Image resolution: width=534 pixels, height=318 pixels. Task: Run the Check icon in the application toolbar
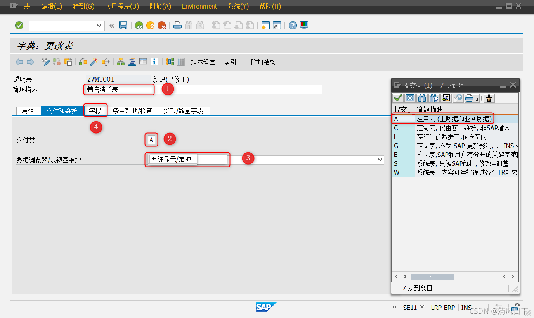[x=83, y=62]
